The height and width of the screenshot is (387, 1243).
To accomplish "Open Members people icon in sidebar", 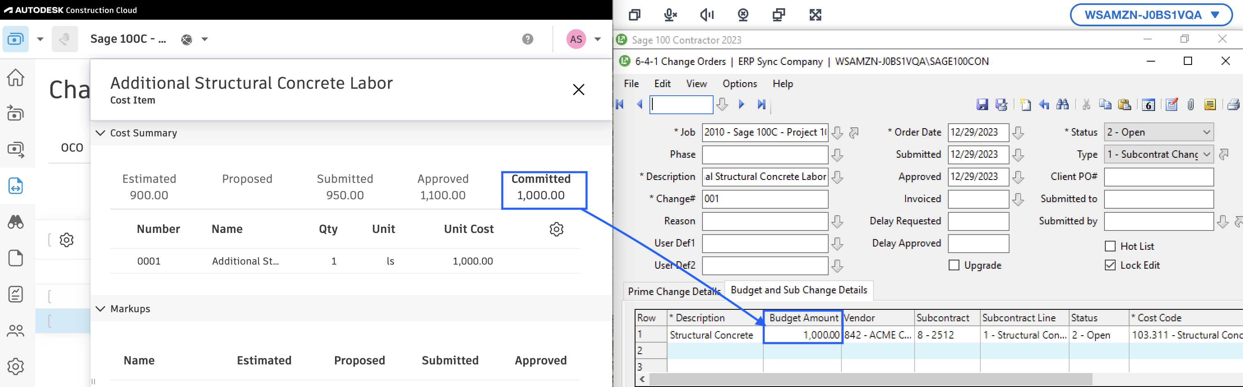I will [16, 331].
